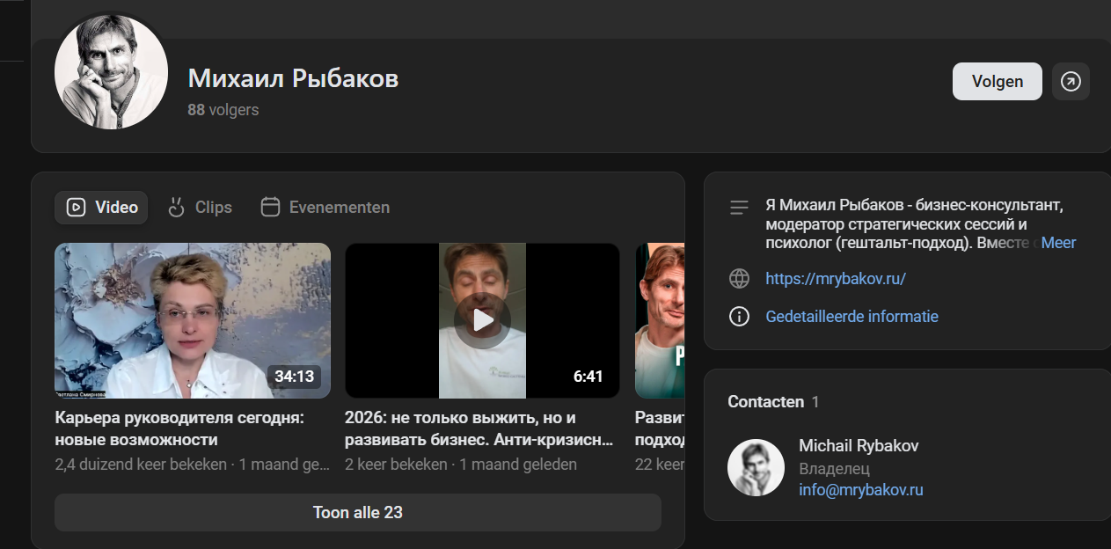The image size is (1111, 549).
Task: Click the globe icon next to the website link
Action: 739,279
